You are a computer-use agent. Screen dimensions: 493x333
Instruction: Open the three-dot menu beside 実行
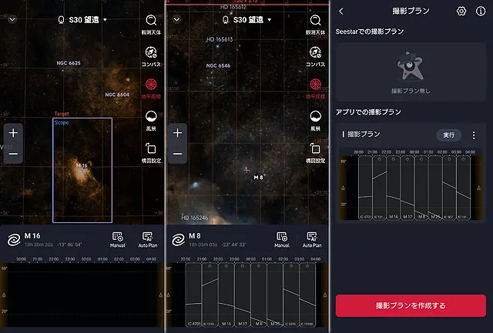474,135
